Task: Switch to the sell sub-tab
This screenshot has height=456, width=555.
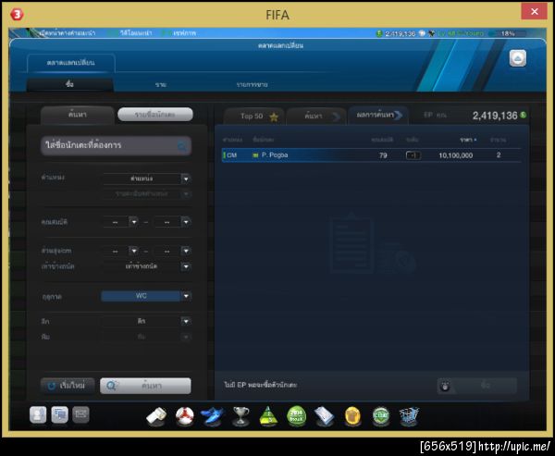Action: coord(161,84)
